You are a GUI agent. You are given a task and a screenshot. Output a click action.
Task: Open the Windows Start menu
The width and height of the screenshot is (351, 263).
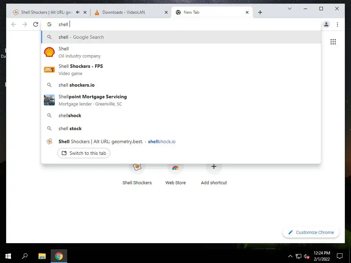[x=8, y=256]
